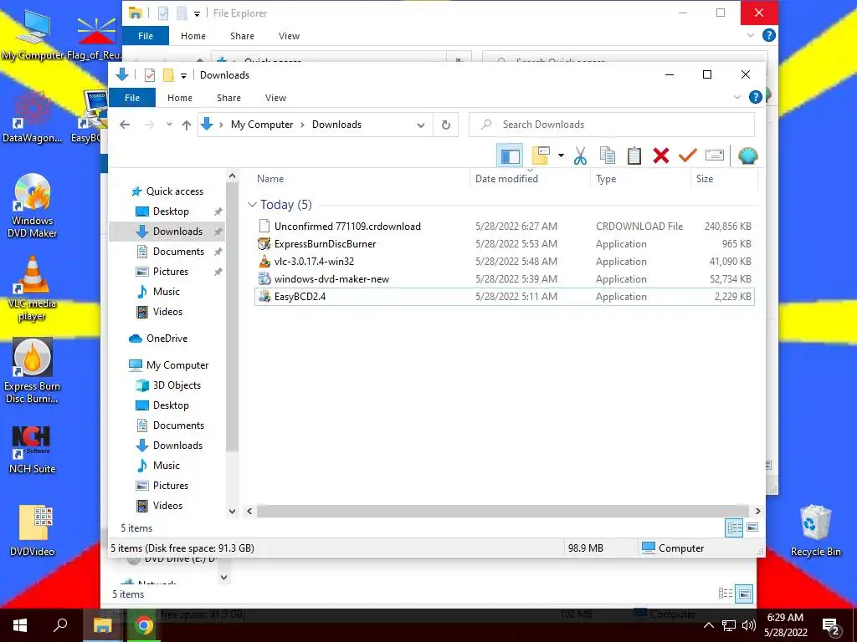Open the Home ribbon tab in Downloads window
The height and width of the screenshot is (642, 857).
tap(180, 98)
